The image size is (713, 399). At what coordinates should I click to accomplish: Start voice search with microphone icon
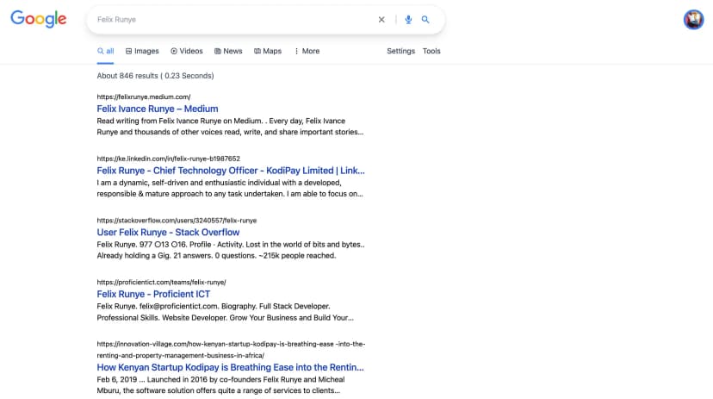tap(408, 20)
